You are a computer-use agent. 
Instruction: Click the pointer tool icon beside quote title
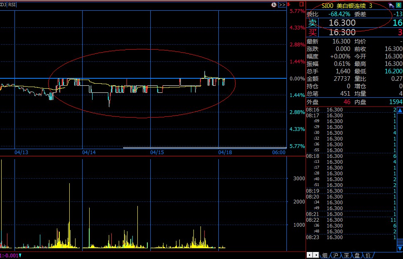[x=391, y=5]
